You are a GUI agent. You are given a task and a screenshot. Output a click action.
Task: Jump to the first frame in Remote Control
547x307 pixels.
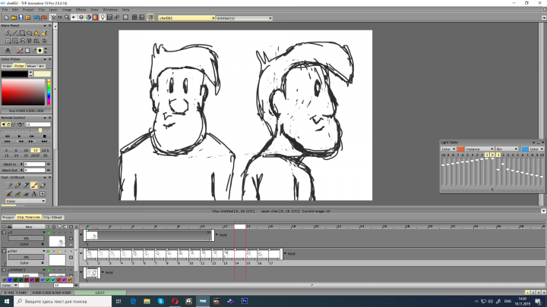[7, 141]
